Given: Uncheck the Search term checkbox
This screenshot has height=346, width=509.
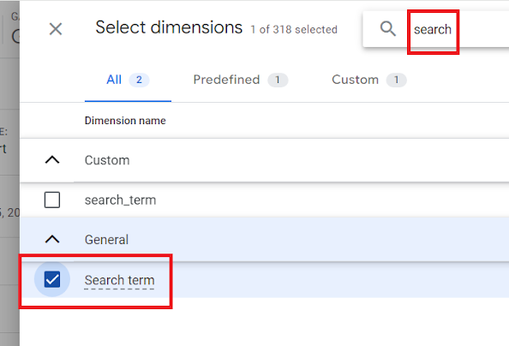Looking at the screenshot, I should [52, 279].
